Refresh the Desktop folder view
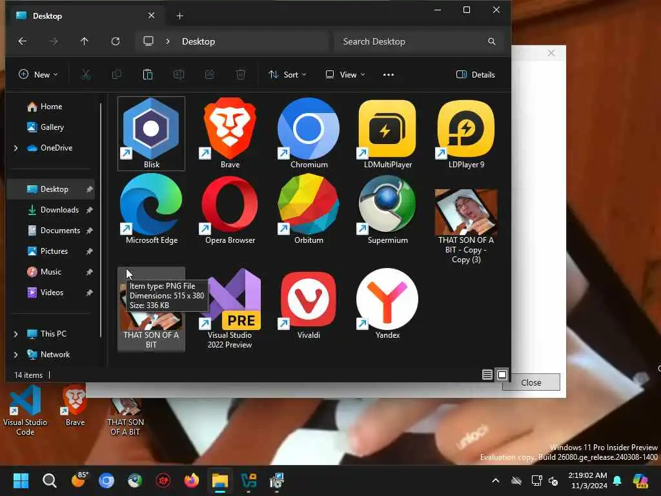 click(x=116, y=41)
